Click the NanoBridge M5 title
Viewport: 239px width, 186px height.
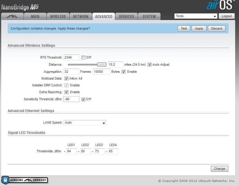point(20,7)
